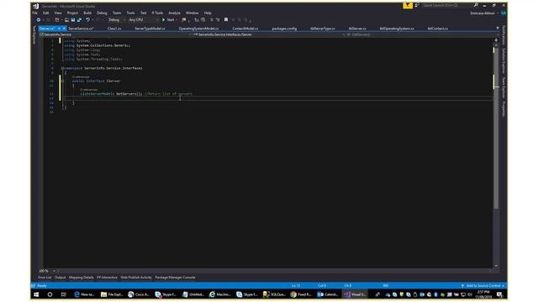Click the feedback icon beside Quick Launch
Image resolution: width=538 pixels, height=302 pixels.
[417, 6]
